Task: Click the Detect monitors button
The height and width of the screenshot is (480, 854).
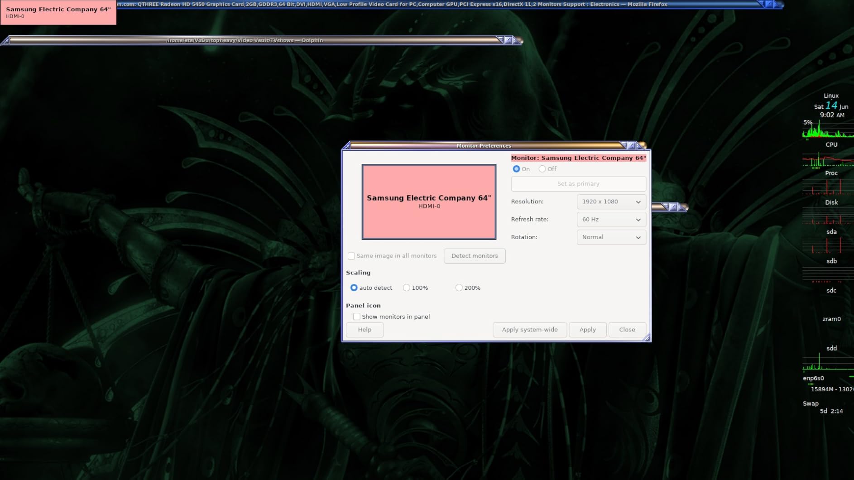Action: pos(474,256)
